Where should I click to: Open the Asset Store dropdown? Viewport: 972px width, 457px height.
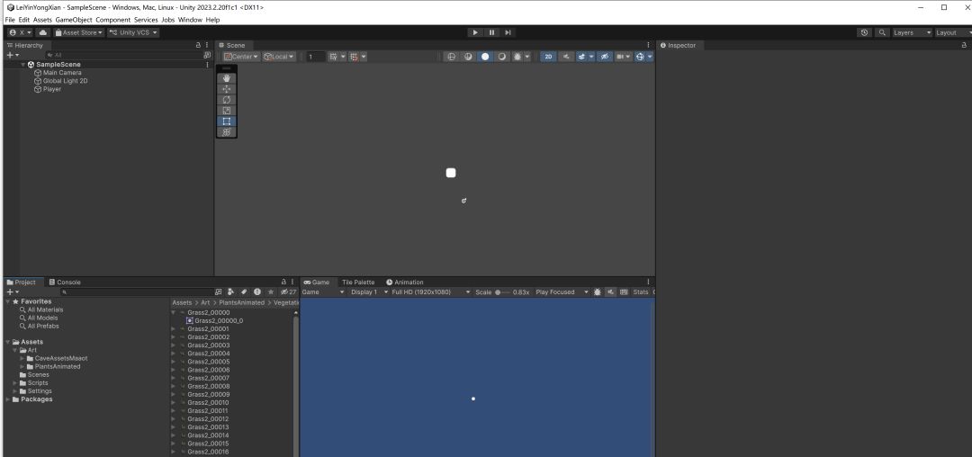78,32
